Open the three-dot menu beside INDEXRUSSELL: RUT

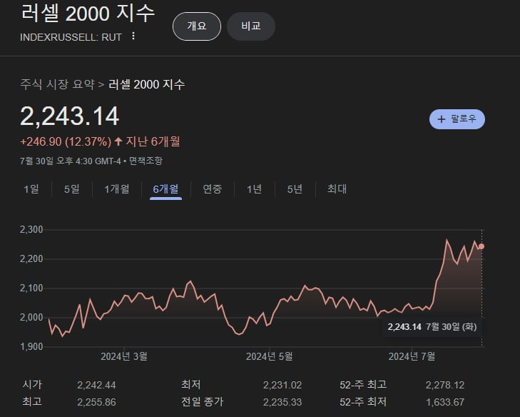point(133,36)
